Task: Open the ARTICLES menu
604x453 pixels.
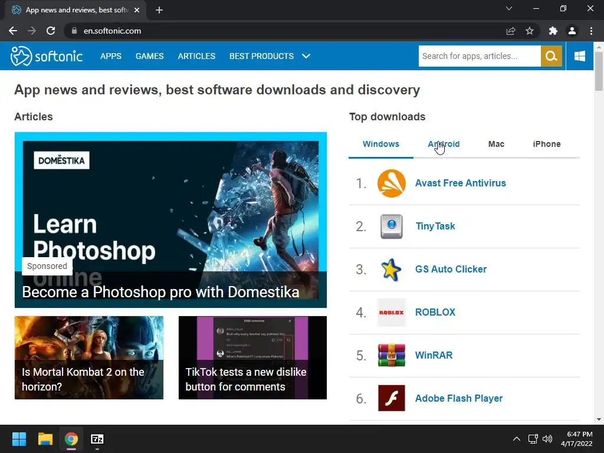Action: tap(196, 56)
